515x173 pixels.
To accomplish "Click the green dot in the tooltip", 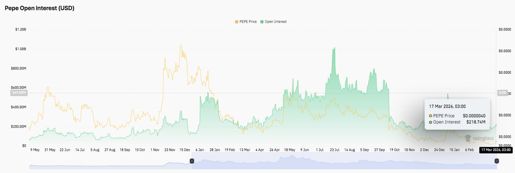I will tap(431, 122).
